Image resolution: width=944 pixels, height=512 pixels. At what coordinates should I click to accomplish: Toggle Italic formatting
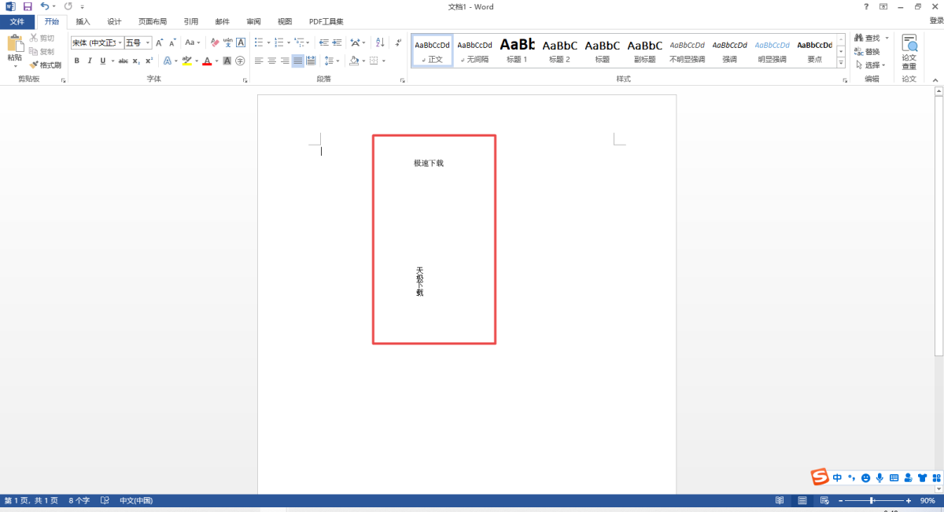pyautogui.click(x=89, y=61)
